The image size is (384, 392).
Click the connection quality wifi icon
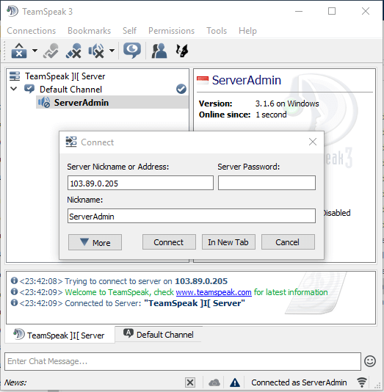click(362, 382)
